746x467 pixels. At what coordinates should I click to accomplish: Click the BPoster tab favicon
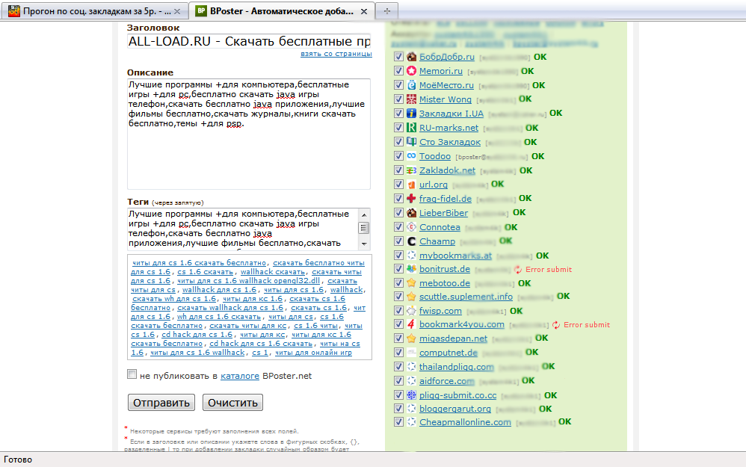[201, 11]
